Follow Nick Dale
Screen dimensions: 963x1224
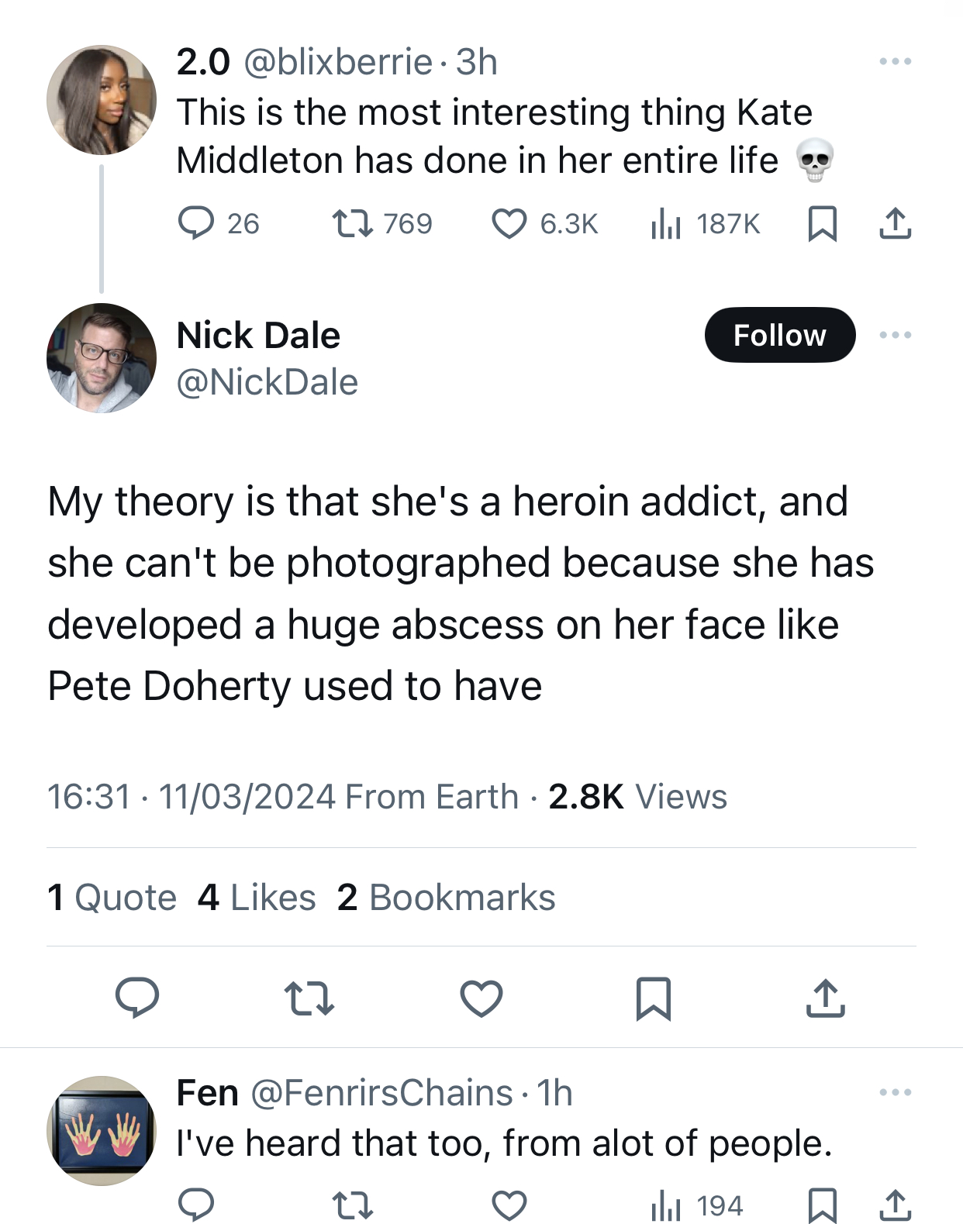(x=779, y=335)
